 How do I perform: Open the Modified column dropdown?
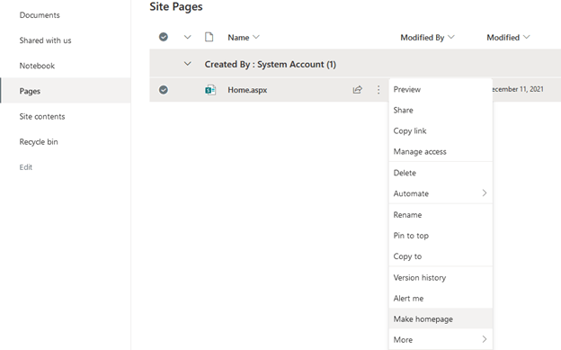[x=526, y=37]
